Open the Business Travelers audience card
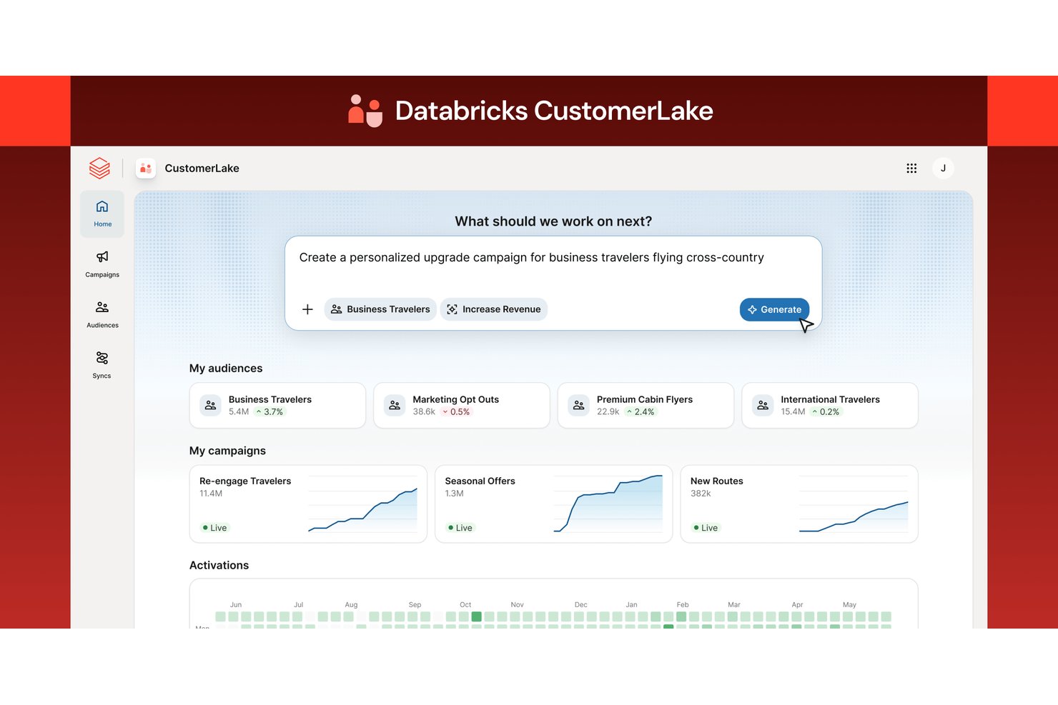This screenshot has width=1058, height=705. 277,406
